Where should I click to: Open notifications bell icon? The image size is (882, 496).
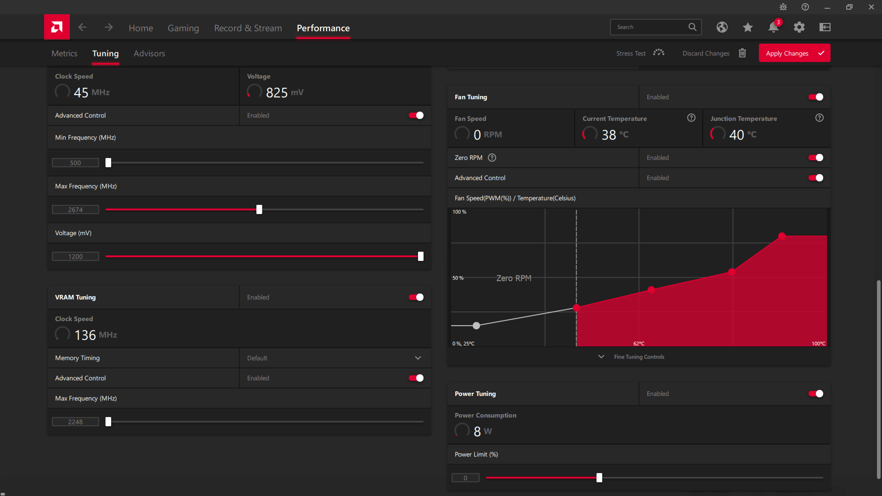(x=774, y=27)
